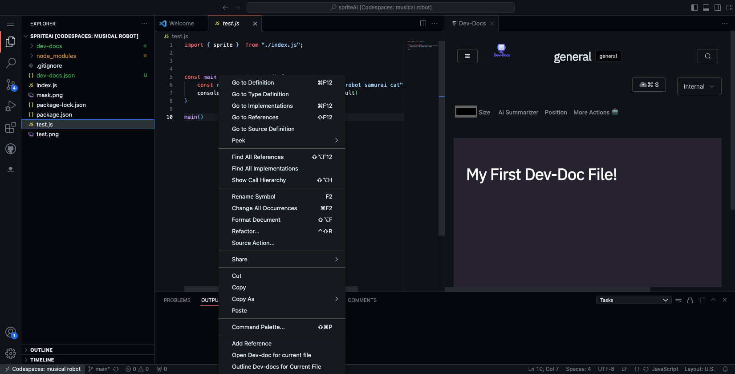Open index.js in the explorer
735x374 pixels.
tap(47, 85)
